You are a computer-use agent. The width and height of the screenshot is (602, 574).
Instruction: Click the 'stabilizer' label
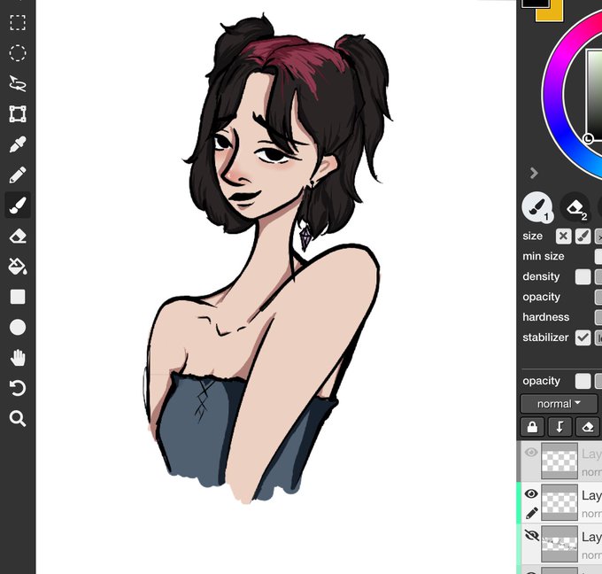point(545,337)
